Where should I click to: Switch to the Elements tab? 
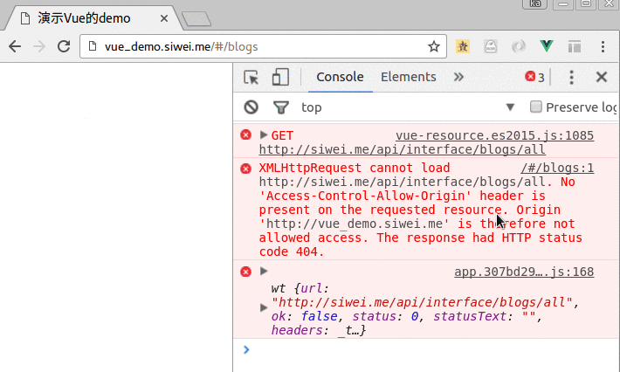click(408, 77)
